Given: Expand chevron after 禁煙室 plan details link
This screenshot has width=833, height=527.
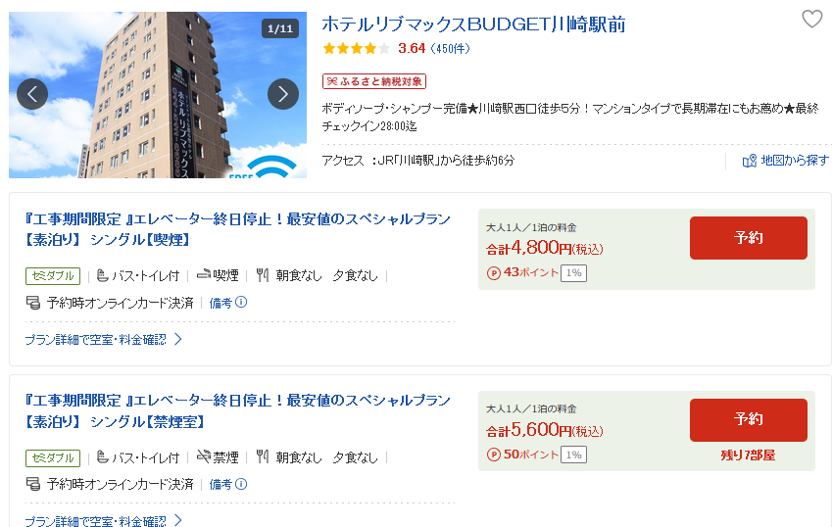Looking at the screenshot, I should click(178, 520).
